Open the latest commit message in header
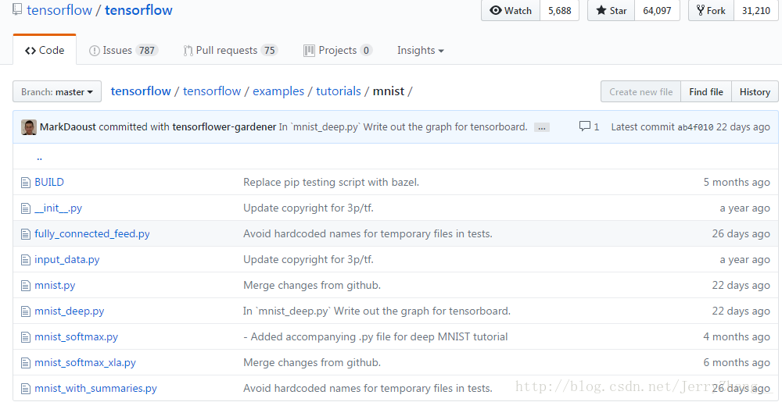 click(403, 127)
